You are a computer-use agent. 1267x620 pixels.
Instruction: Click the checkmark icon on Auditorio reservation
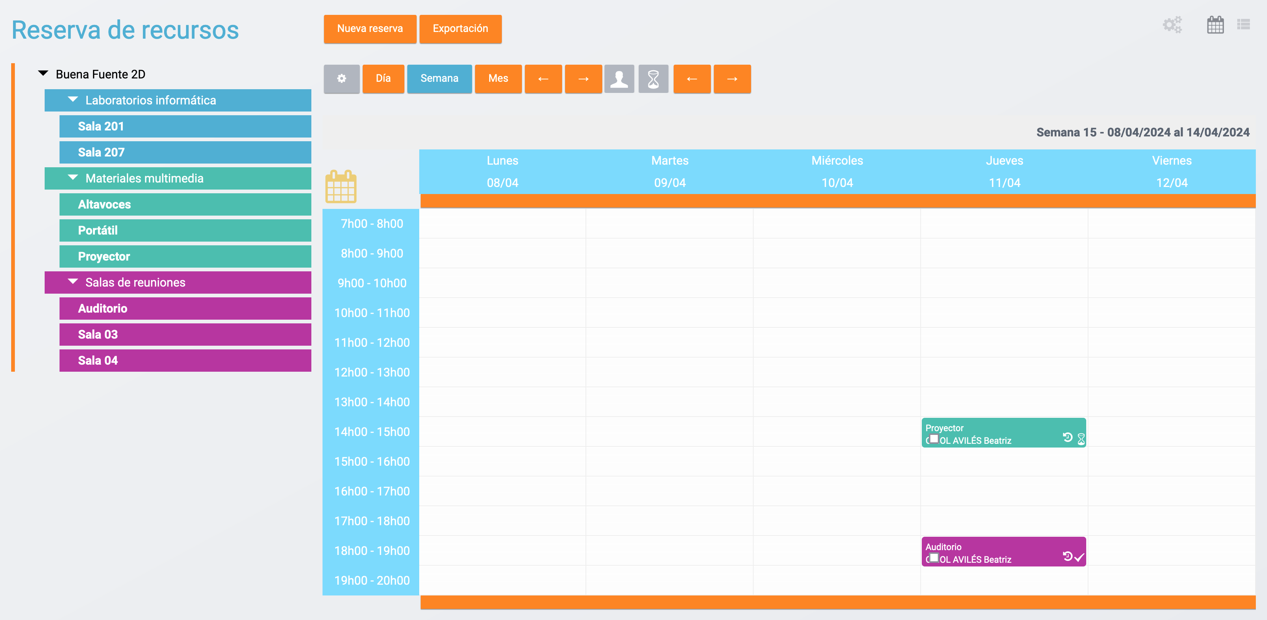(x=1079, y=558)
